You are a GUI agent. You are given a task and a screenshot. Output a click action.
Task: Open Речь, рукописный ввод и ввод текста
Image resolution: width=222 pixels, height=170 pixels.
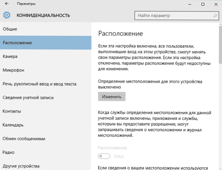point(46,84)
